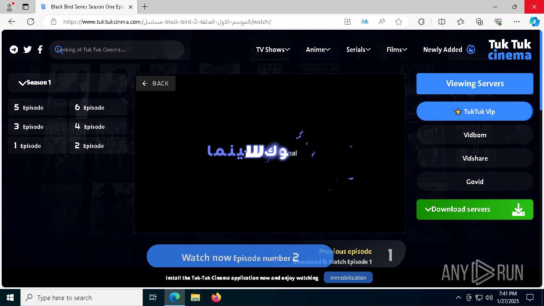Expand the TV Shows dropdown menu

pyautogui.click(x=273, y=50)
